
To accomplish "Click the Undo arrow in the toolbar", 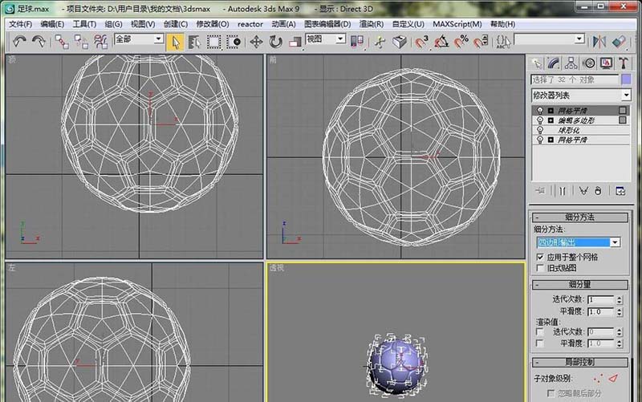I will (x=19, y=42).
